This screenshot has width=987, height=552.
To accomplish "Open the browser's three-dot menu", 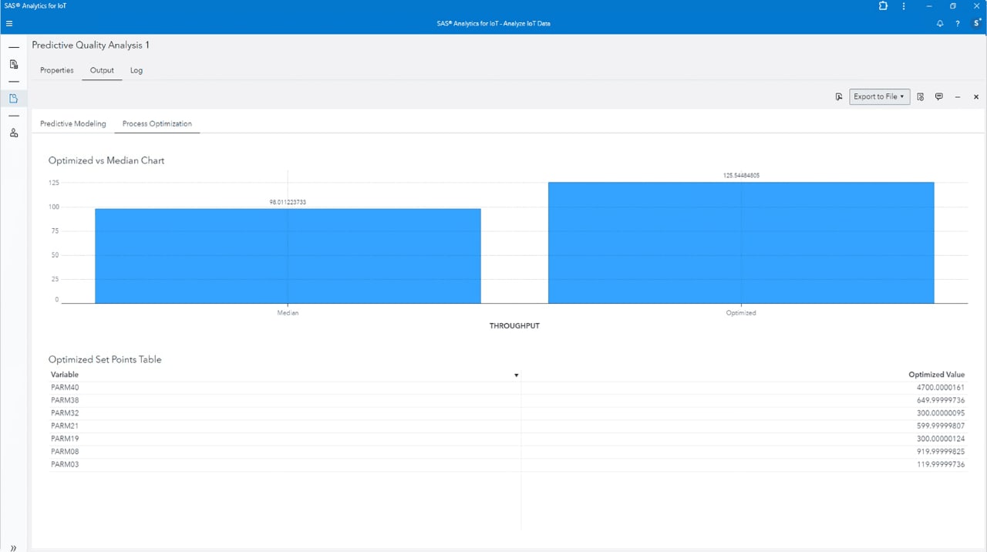I will [x=903, y=6].
